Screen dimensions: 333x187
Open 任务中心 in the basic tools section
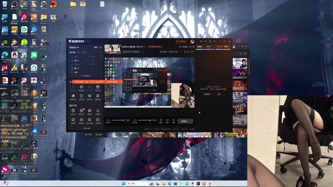(73, 111)
